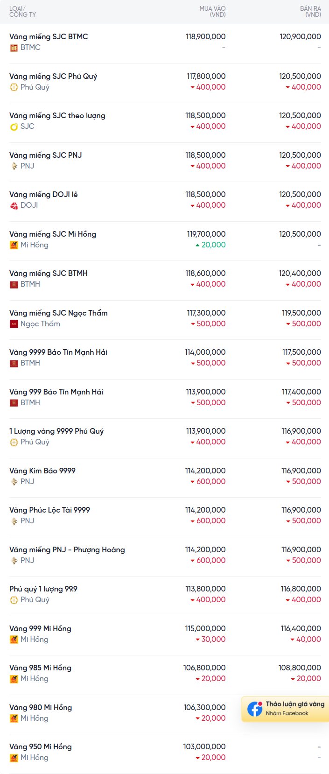Click the PNJ logo under Vàng miếng SJC PNJ
Screen dimensions: 329x774
(x=14, y=166)
